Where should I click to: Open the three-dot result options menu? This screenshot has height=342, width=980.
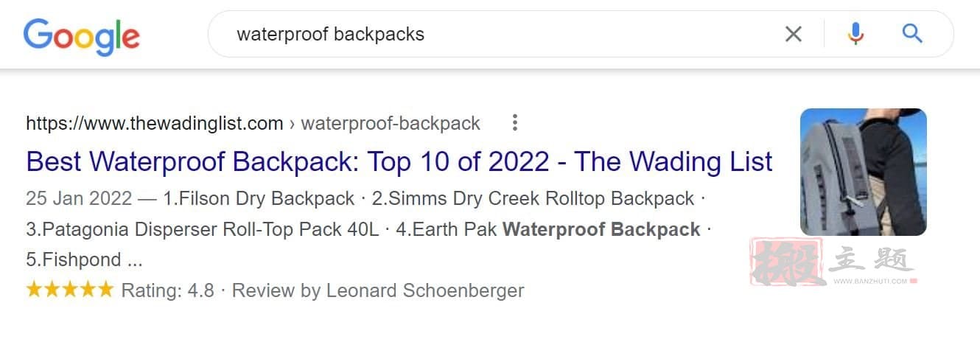point(514,123)
